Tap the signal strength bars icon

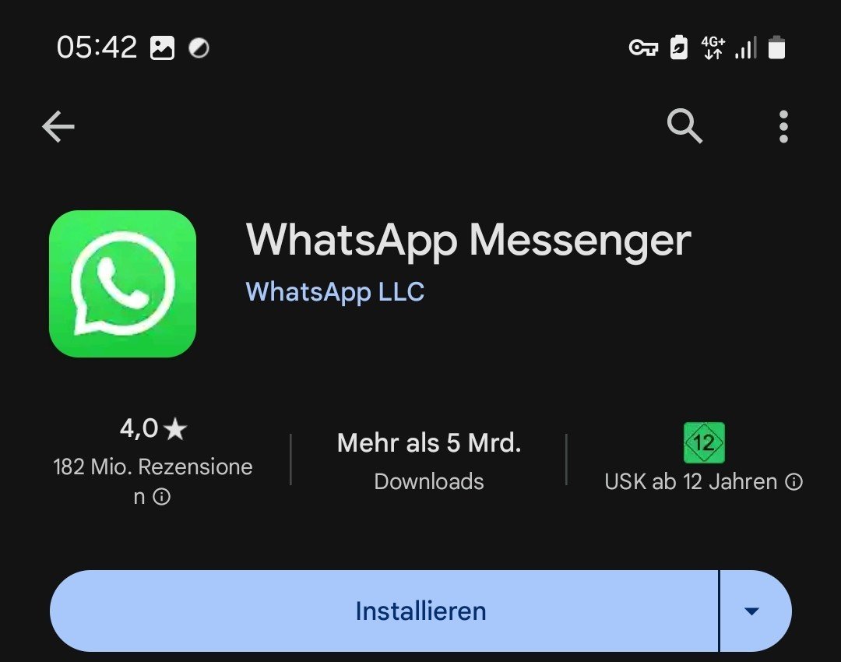pos(746,48)
